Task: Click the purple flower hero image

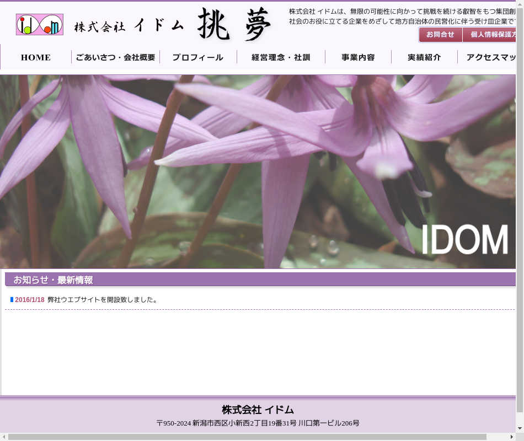Action: 258,171
